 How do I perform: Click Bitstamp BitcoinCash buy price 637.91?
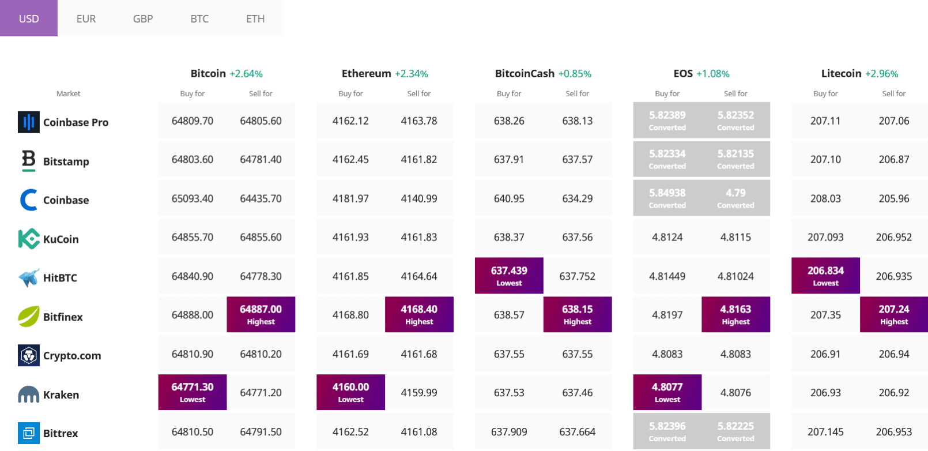(x=509, y=159)
